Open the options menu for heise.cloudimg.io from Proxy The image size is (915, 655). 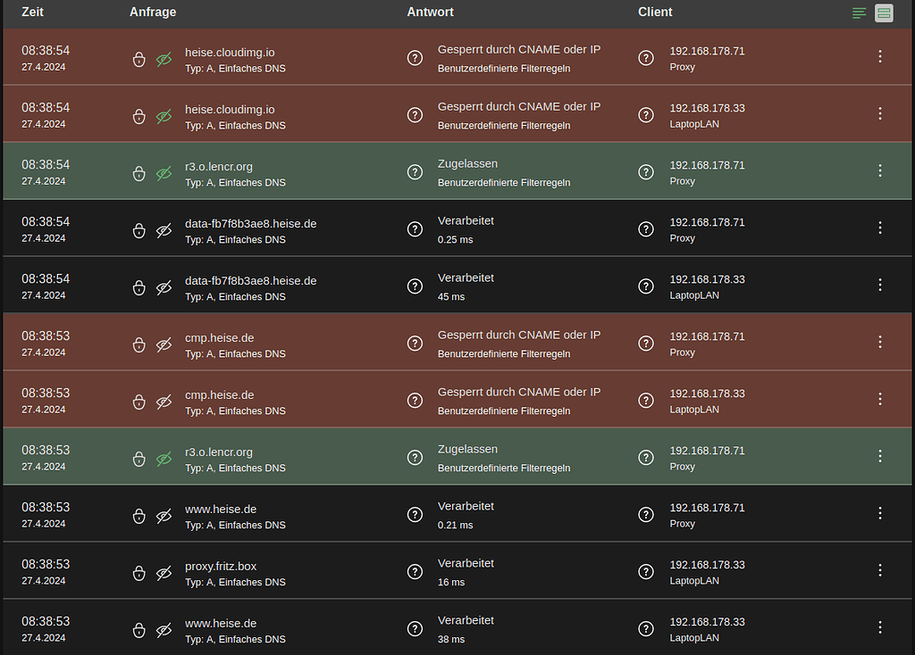(x=880, y=56)
